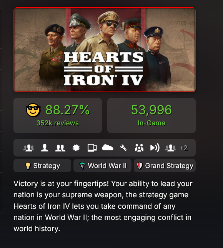223x248 pixels.
Task: Select the Remote Play Together broadcast icon
Action: pos(155,148)
